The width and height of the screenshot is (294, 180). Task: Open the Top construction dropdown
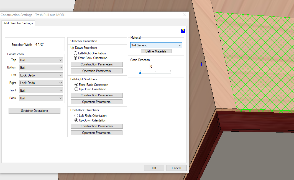[x=41, y=60]
